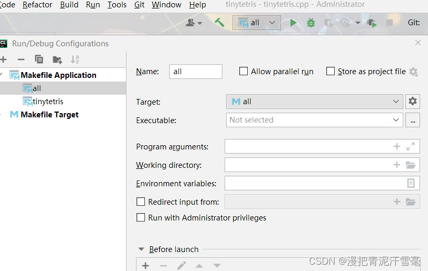Viewport: 428px width, 271px height.
Task: Move Before launch task up
Action: [x=199, y=266]
